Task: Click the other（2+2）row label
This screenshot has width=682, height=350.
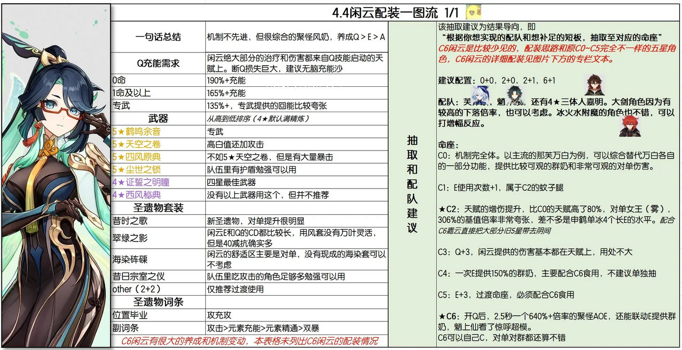Action: point(158,289)
